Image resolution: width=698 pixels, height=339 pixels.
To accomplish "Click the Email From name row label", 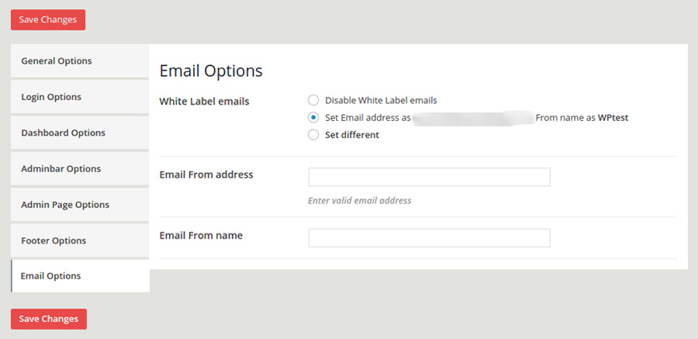I will 201,235.
